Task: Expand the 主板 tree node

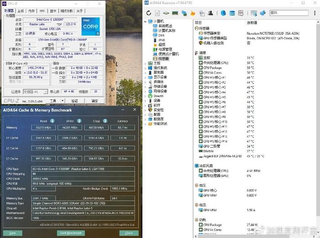Action: (x=145, y=63)
